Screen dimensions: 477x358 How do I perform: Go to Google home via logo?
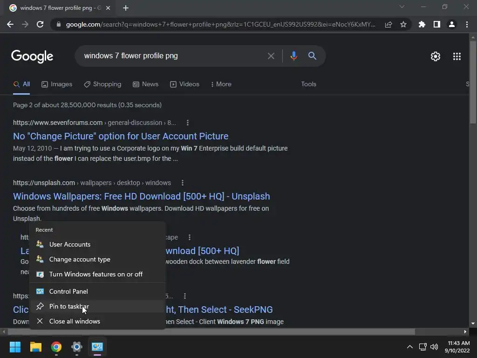[32, 56]
